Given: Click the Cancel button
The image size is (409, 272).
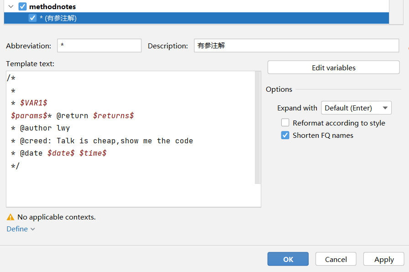Looking at the screenshot, I should [336, 259].
